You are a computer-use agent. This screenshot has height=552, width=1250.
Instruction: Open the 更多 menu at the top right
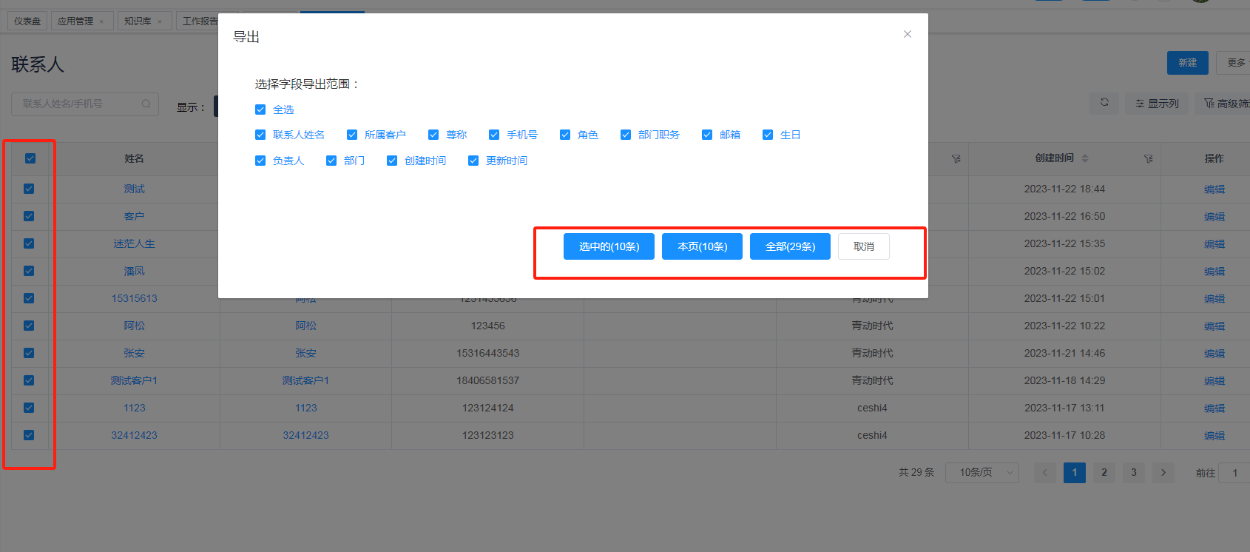point(1235,63)
